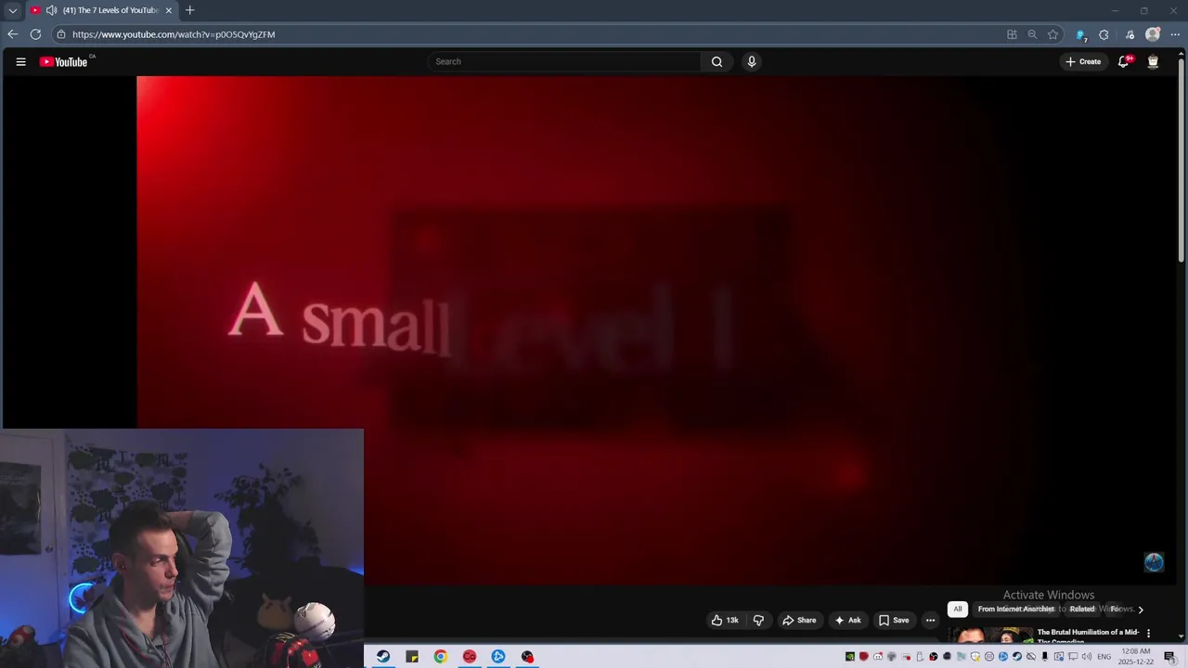Screen dimensions: 1188x668
Task: Click the channel watermark in the video corner
Action: click(x=1154, y=562)
